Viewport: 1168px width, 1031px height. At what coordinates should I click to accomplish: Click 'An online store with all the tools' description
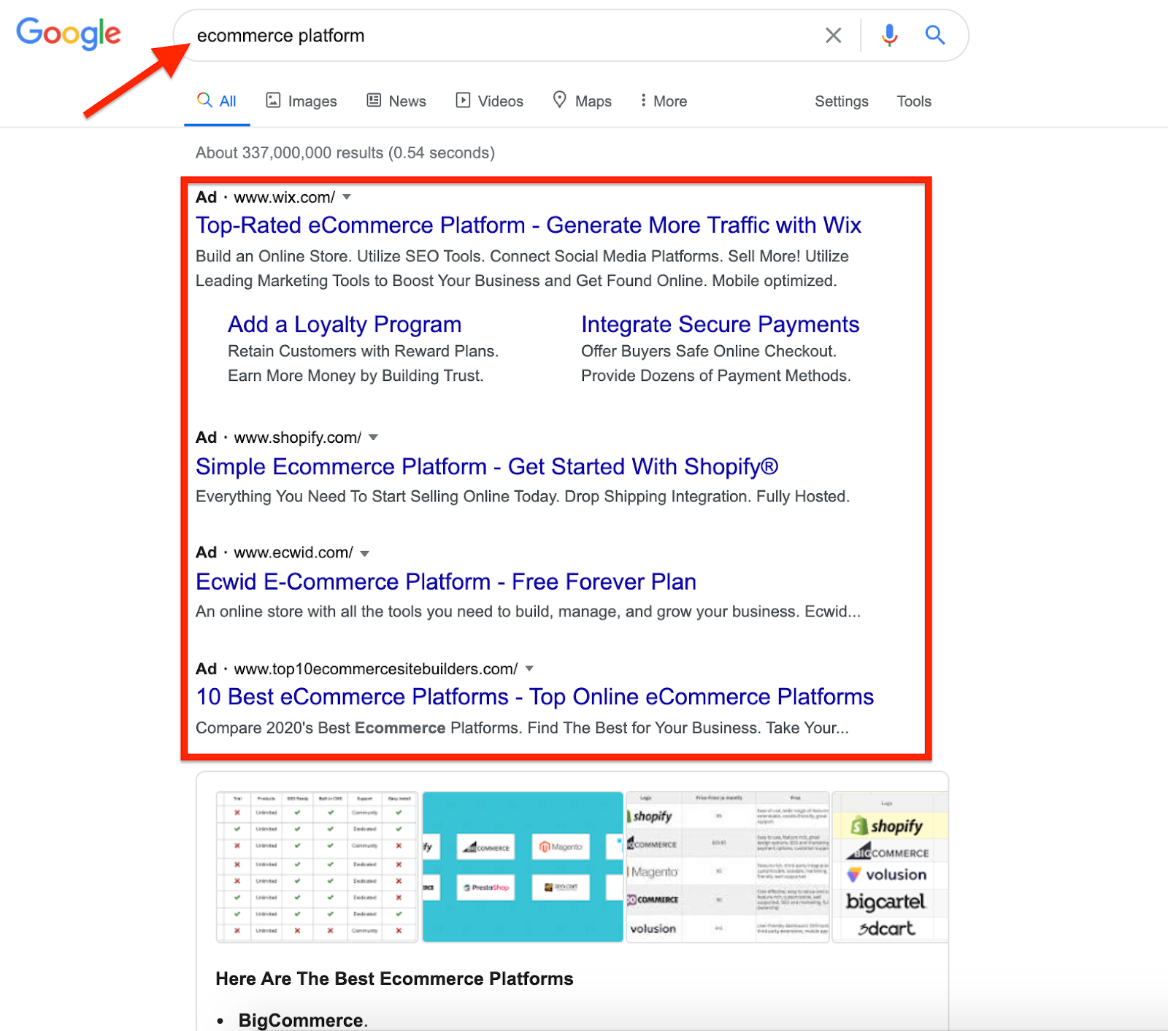[x=528, y=611]
